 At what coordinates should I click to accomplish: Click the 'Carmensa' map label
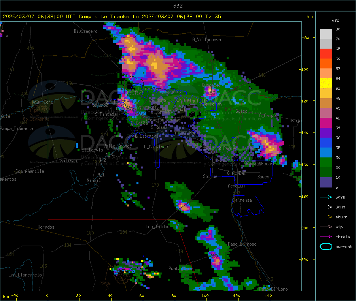pyautogui.click(x=242, y=200)
